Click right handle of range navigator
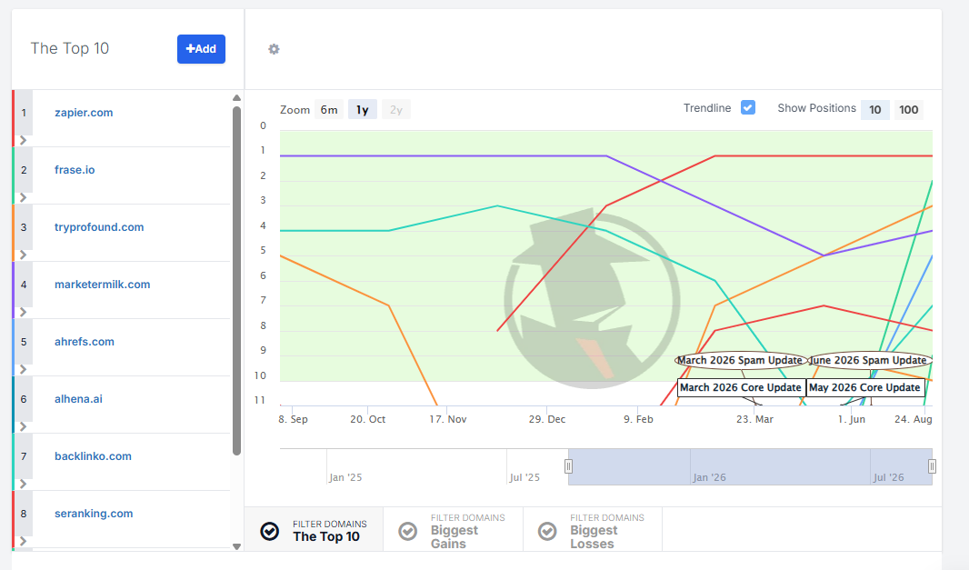 point(932,466)
